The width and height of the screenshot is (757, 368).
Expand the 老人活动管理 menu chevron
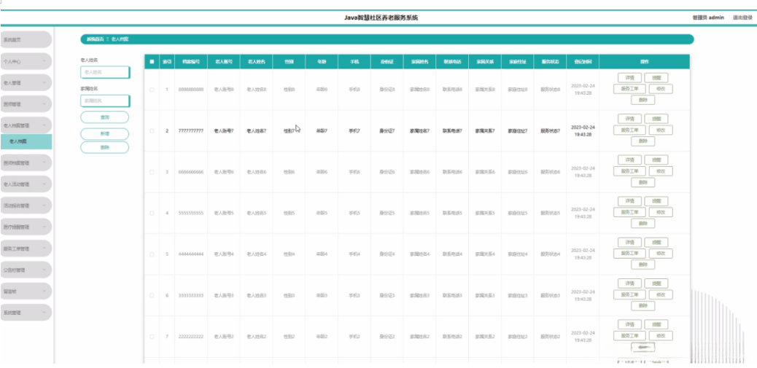point(44,184)
